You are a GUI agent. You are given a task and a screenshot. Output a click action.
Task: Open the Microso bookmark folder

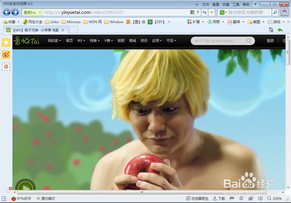(x=71, y=22)
